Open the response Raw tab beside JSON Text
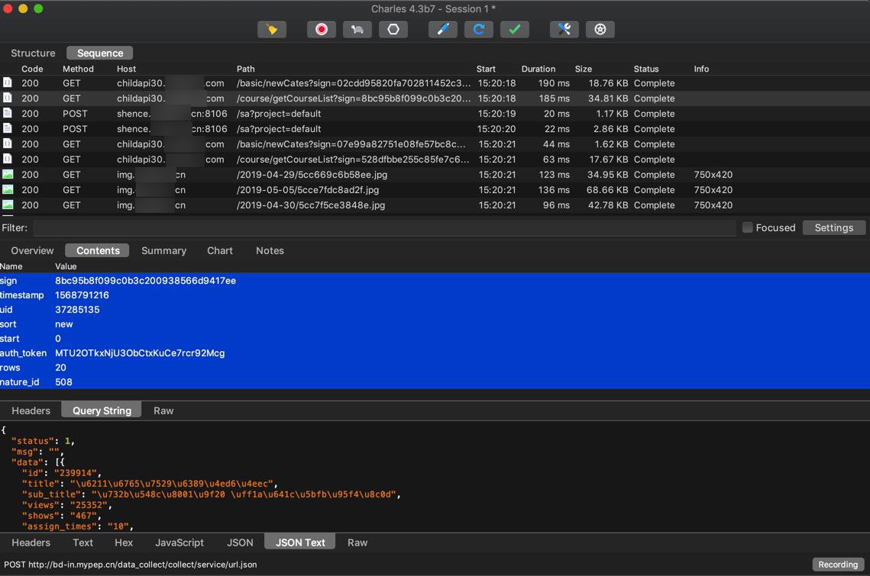 357,542
